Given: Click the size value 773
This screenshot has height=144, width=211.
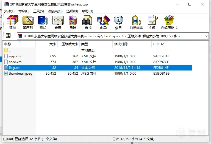Looking at the screenshot, I should [53, 62].
